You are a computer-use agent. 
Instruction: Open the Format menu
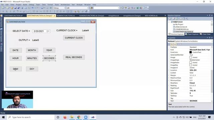(50, 4)
